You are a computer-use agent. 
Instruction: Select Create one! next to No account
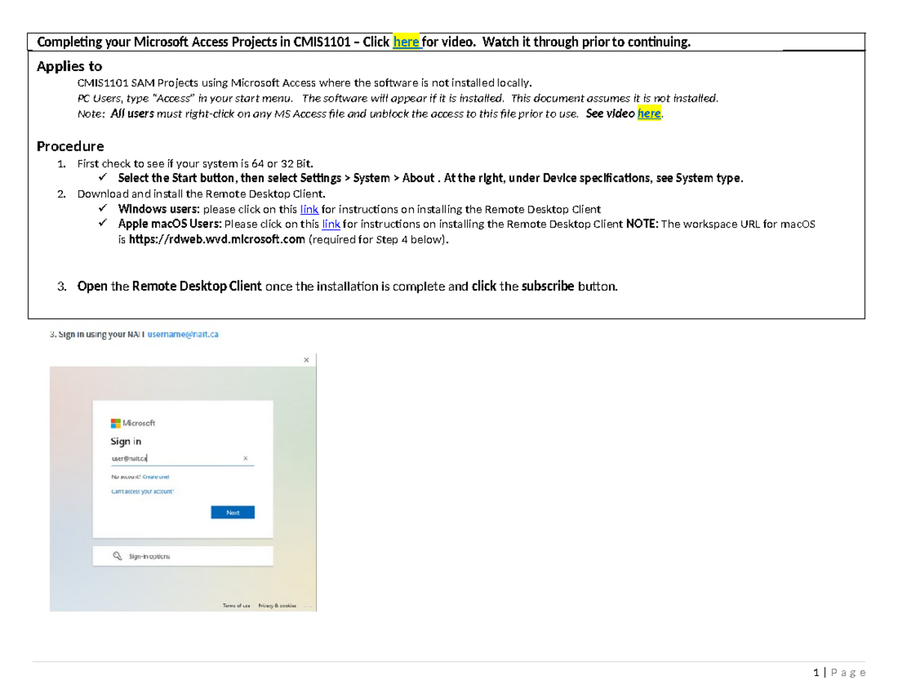tap(156, 476)
